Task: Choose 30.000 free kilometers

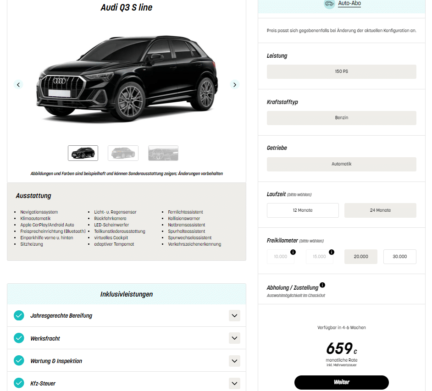Action: [399, 257]
